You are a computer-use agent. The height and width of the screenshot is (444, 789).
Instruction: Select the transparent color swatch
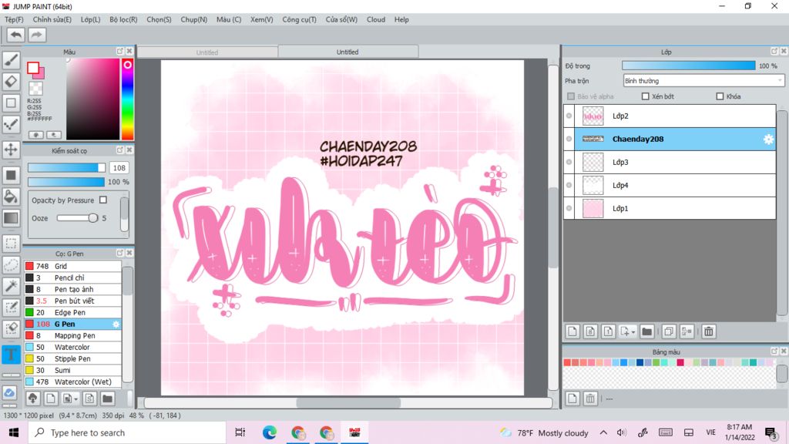point(35,88)
